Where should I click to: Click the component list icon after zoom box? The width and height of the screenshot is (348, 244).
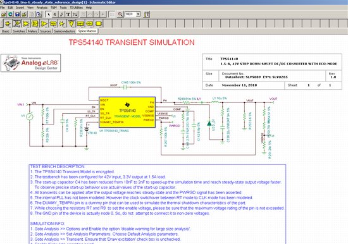click(147, 15)
